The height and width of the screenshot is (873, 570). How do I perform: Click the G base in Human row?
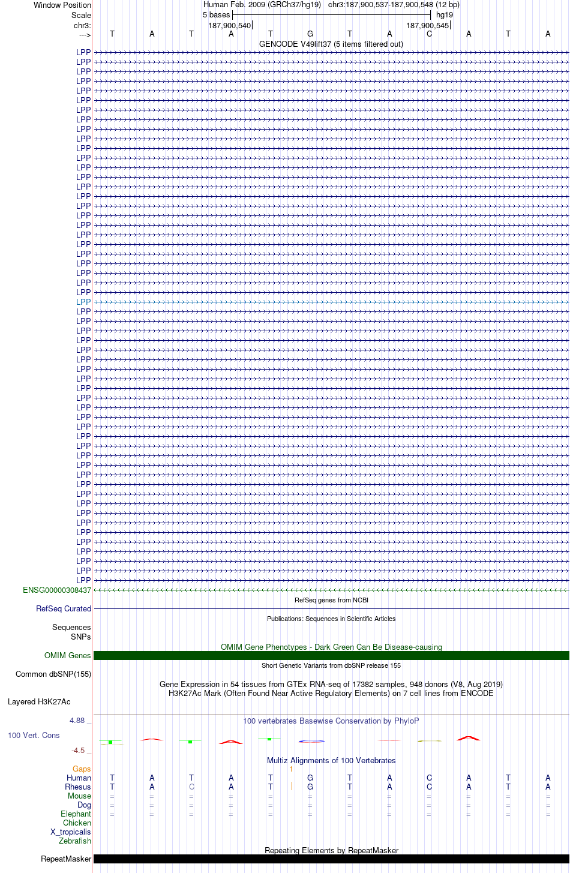pyautogui.click(x=310, y=778)
